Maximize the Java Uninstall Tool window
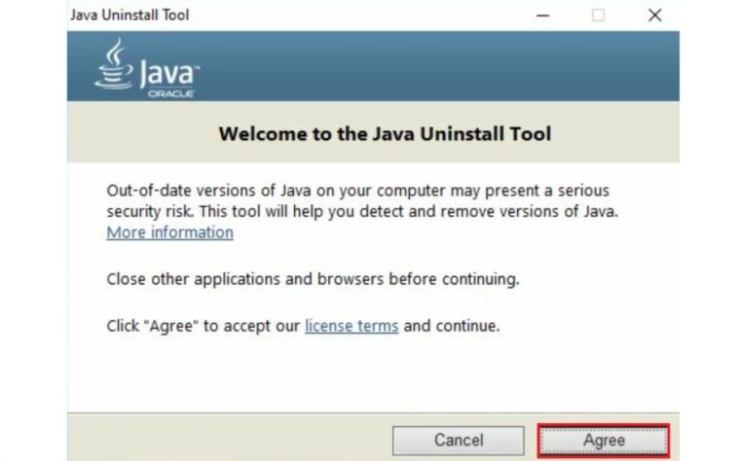Image resolution: width=740 pixels, height=461 pixels. tap(598, 15)
